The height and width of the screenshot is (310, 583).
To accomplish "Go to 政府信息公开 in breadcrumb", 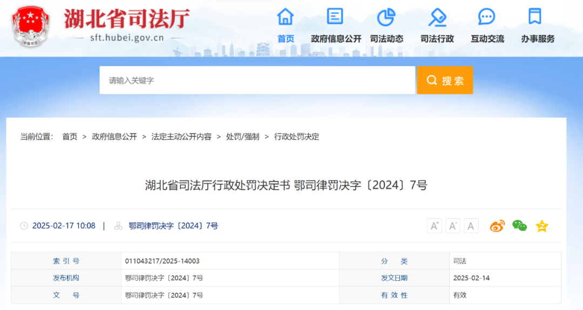I will [114, 137].
